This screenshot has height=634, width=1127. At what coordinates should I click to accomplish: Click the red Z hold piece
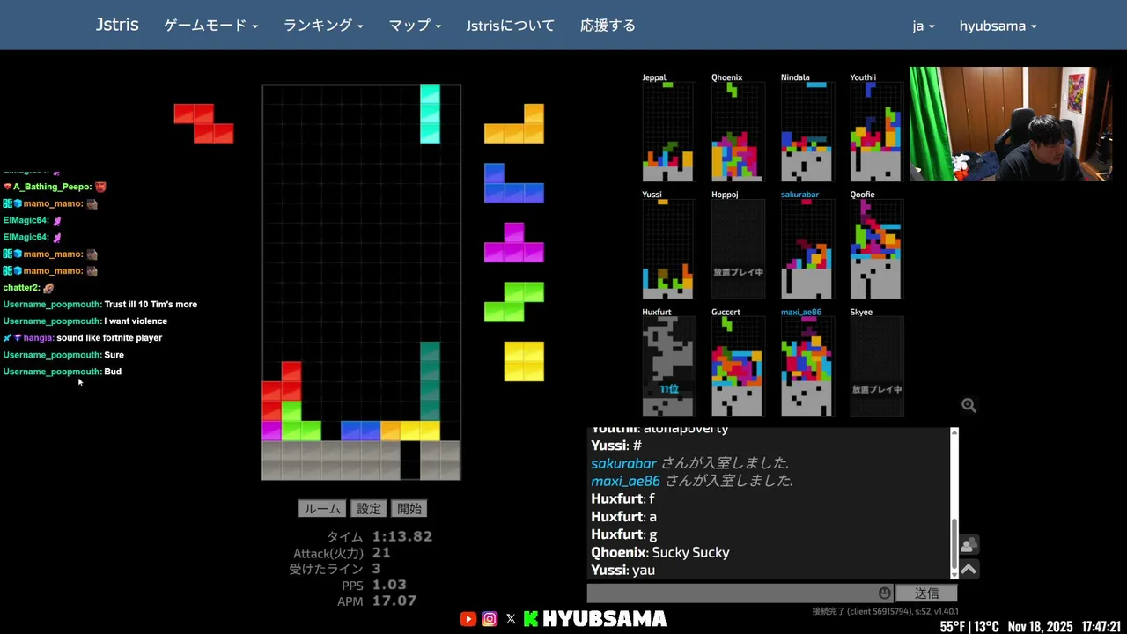point(203,123)
